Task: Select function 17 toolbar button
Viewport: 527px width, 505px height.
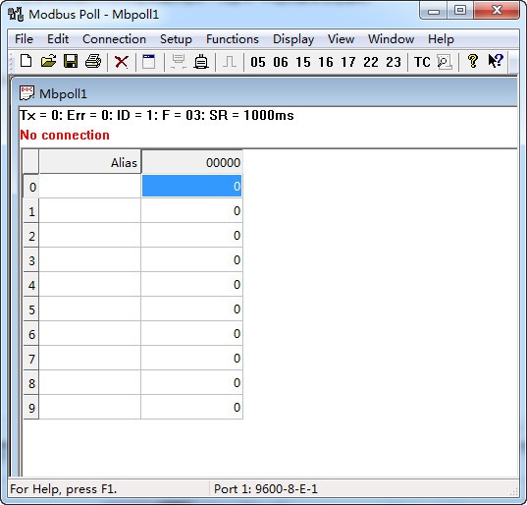Action: (x=347, y=62)
